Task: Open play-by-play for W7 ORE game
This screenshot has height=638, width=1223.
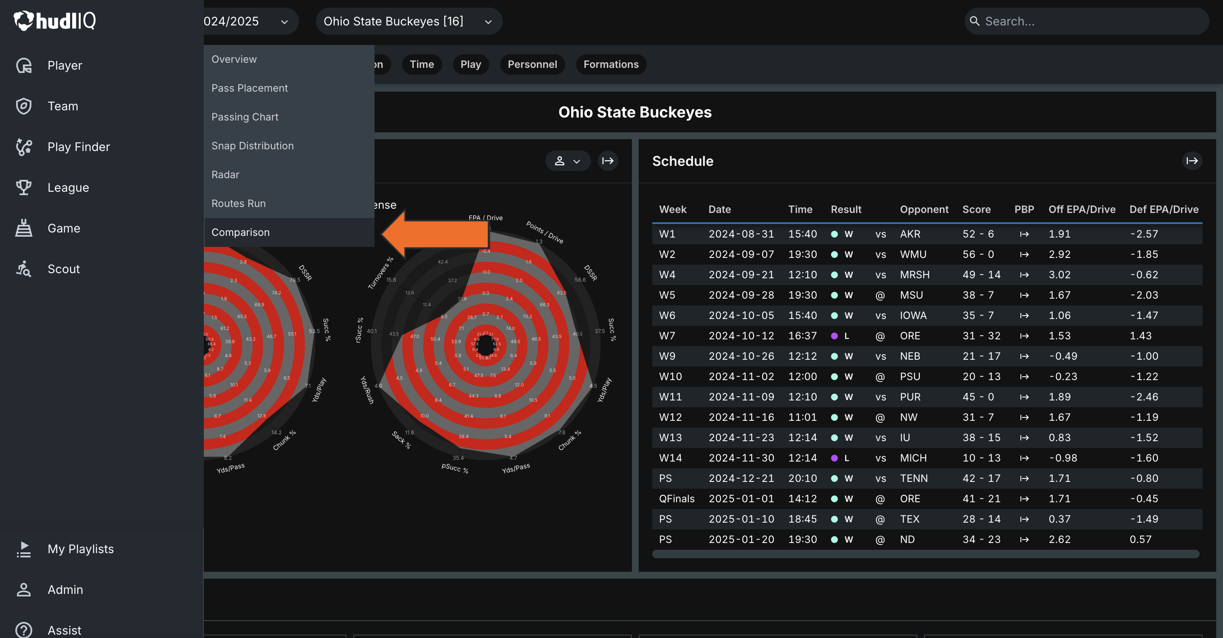Action: pos(1024,336)
